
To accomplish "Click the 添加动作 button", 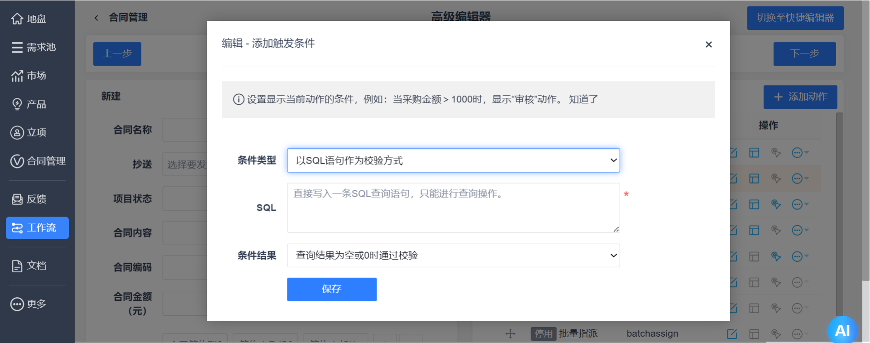I will coord(800,97).
